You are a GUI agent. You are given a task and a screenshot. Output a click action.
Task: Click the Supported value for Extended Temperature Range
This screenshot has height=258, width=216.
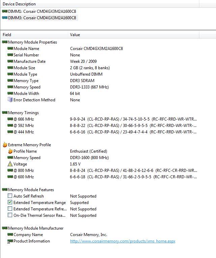[79, 203]
